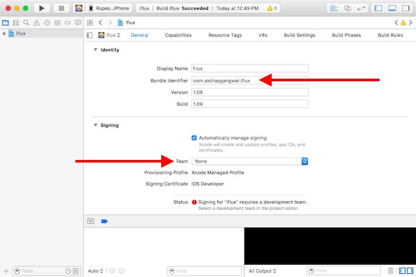Stop the running task with Stop button
416x277 pixels.
[61, 8]
